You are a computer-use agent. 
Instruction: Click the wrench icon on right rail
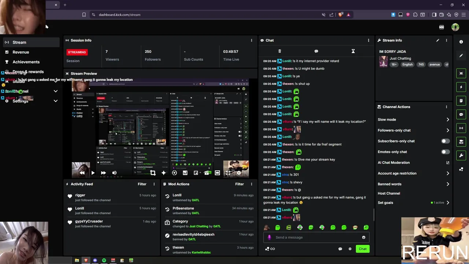(x=461, y=155)
